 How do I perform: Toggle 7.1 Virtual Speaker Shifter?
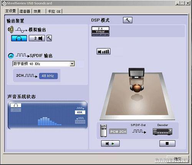point(101,31)
